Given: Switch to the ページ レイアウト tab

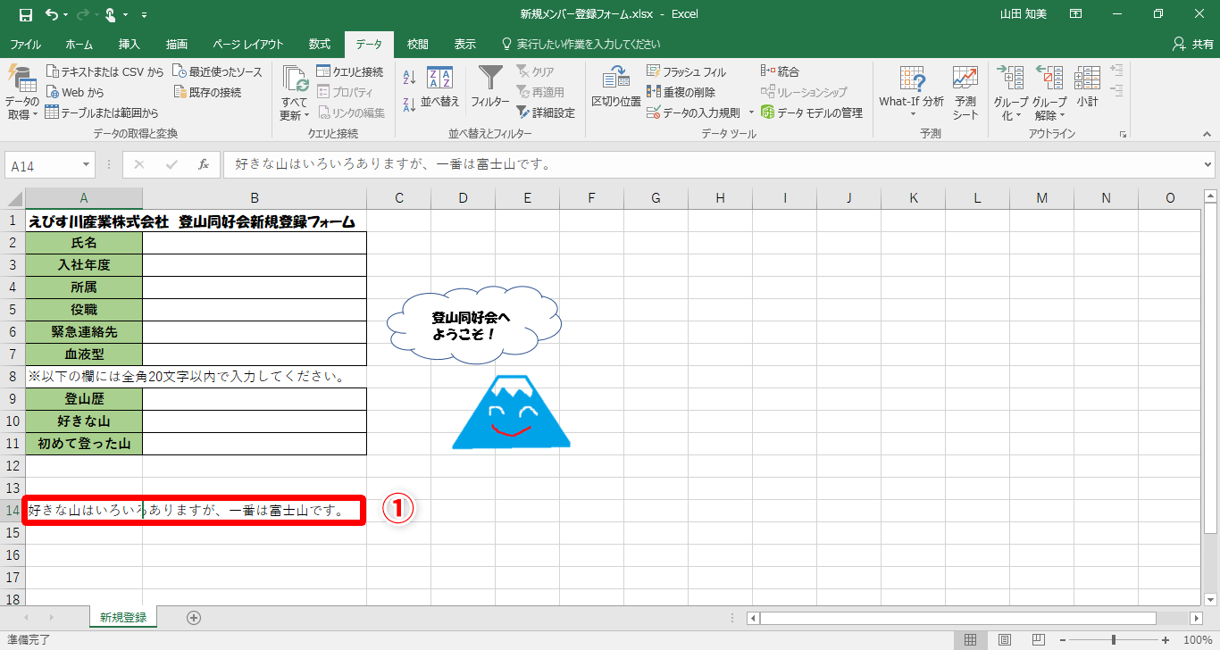Looking at the screenshot, I should (x=248, y=45).
